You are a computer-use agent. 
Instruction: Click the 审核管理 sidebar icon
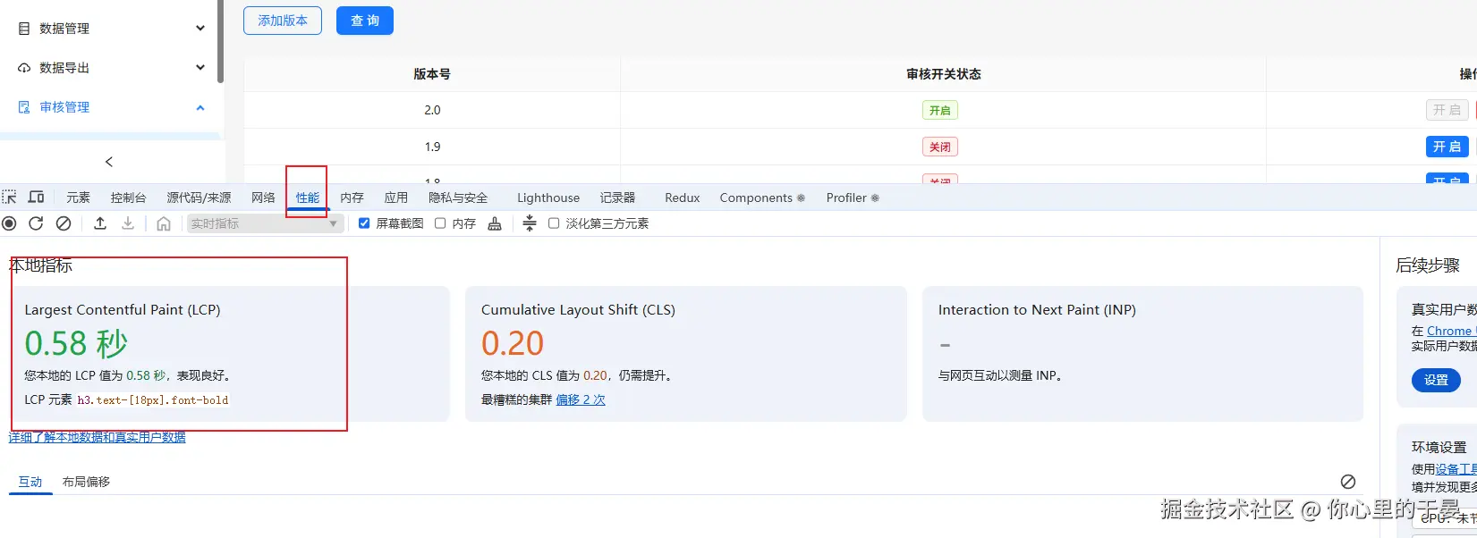point(24,107)
